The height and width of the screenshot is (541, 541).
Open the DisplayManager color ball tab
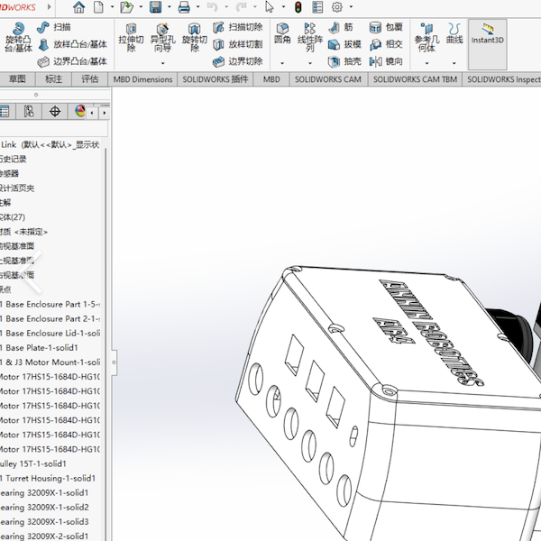80,112
